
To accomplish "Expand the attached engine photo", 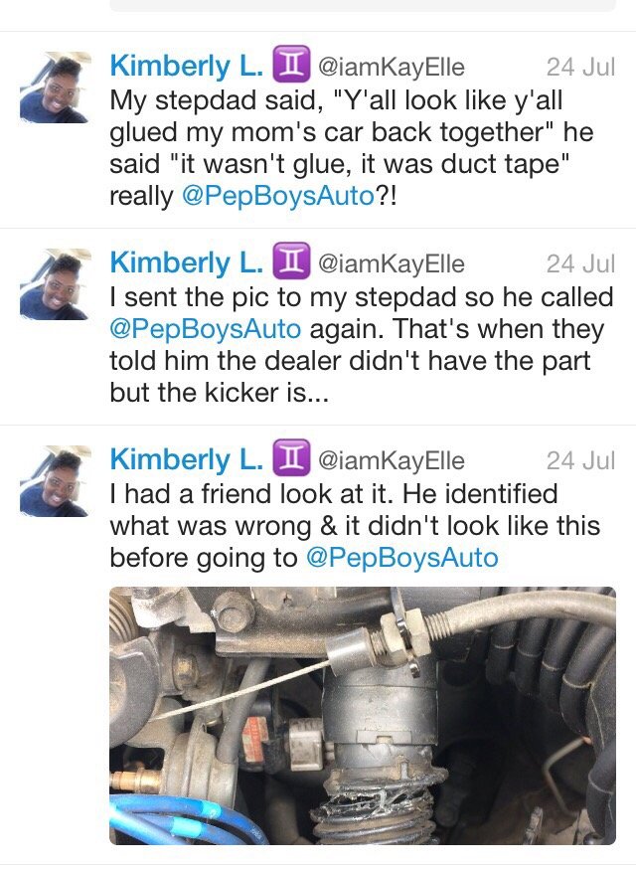I will [363, 716].
